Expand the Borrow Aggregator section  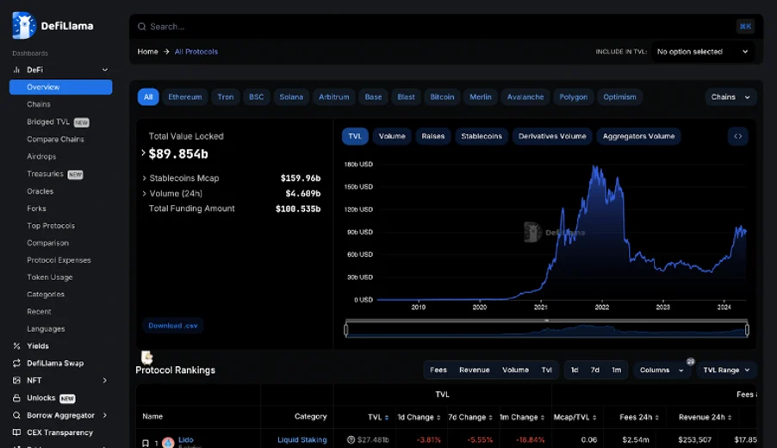[104, 415]
